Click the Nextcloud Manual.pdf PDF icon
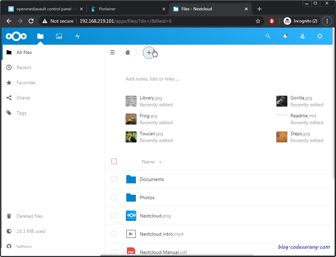This screenshot has width=336, height=257. tap(131, 251)
